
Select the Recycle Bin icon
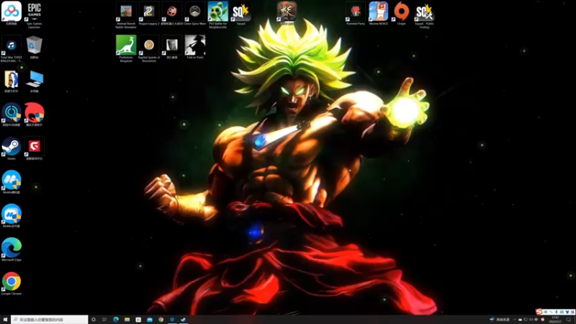[34, 47]
